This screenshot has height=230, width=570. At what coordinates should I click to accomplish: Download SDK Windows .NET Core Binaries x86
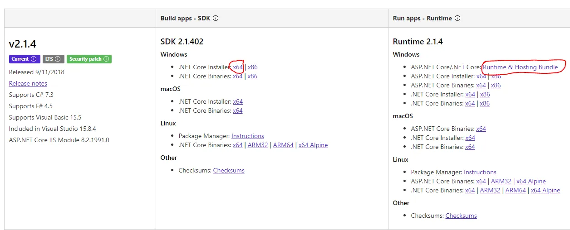tap(252, 76)
